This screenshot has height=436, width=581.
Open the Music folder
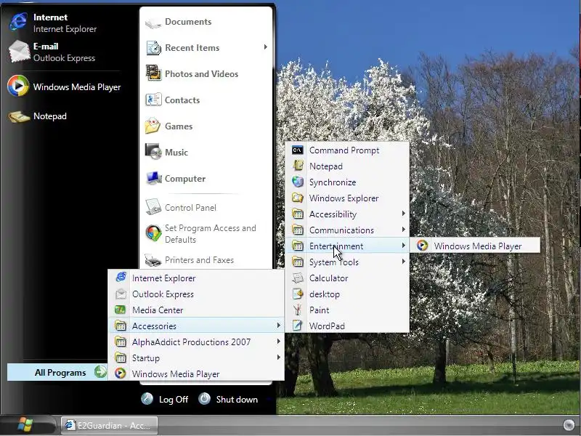click(167, 152)
